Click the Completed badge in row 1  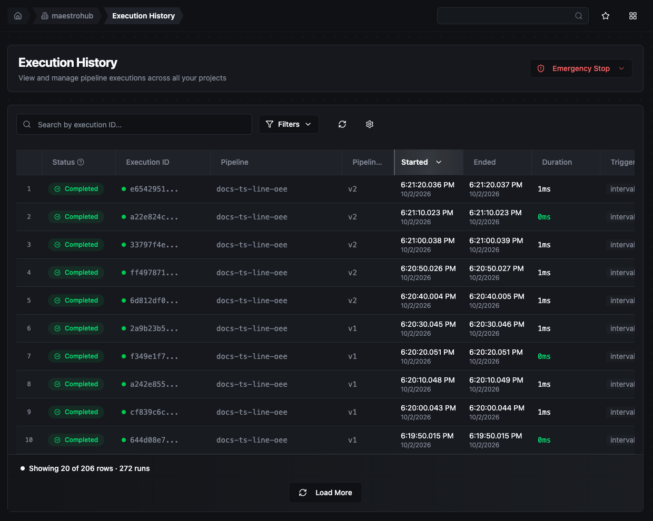[x=76, y=189]
